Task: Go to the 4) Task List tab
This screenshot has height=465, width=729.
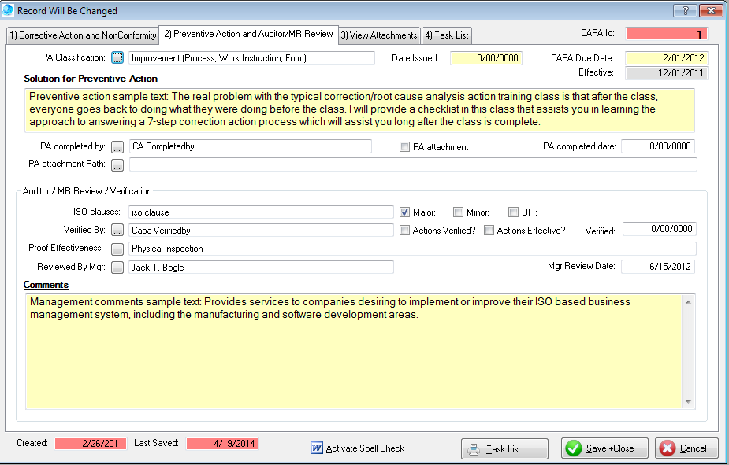Action: point(446,35)
